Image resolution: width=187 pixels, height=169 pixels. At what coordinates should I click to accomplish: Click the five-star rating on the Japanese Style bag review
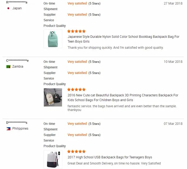click(x=76, y=31)
